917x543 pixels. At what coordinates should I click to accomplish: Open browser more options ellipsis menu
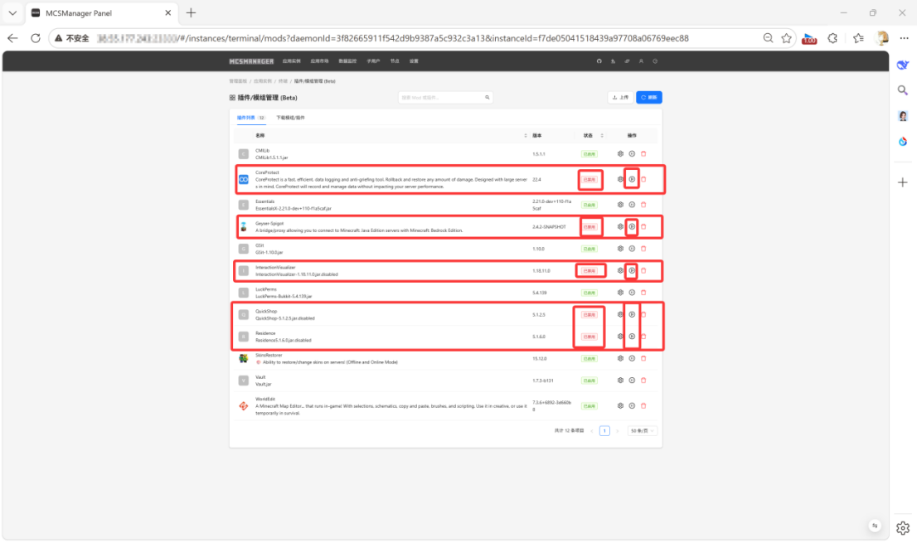[904, 38]
